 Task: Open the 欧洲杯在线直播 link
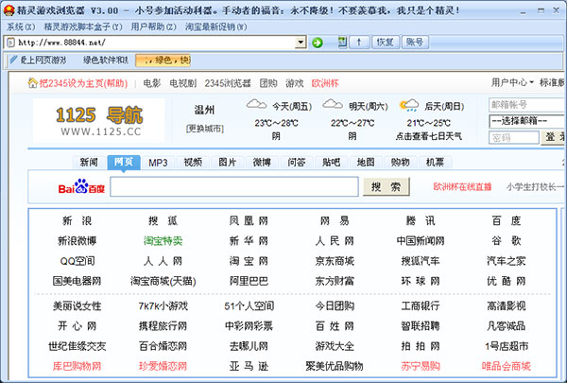(x=462, y=187)
